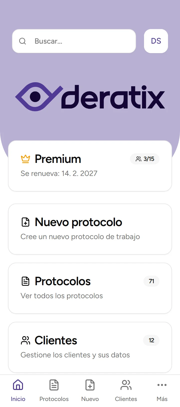Image resolution: width=180 pixels, height=407 pixels.
Task: Tap the 71 protocol count badge
Action: pos(151,281)
